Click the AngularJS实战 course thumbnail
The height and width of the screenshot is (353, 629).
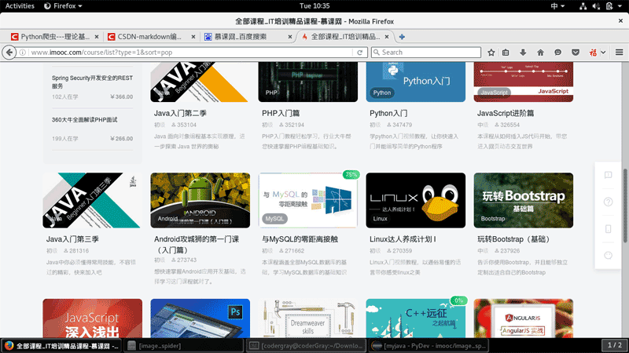523,318
